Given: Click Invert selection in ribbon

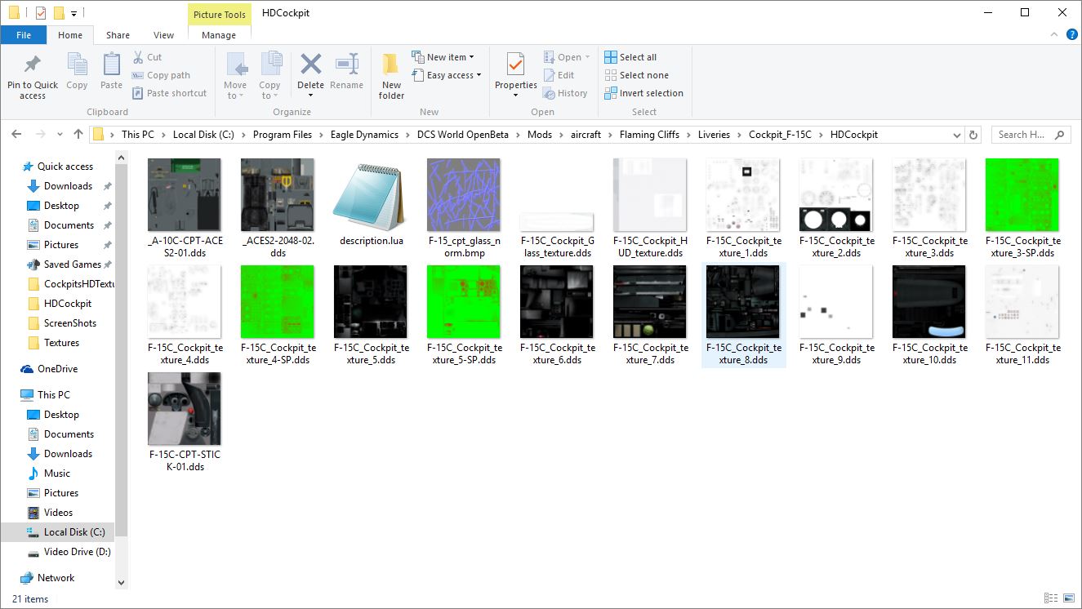Looking at the screenshot, I should click(644, 93).
